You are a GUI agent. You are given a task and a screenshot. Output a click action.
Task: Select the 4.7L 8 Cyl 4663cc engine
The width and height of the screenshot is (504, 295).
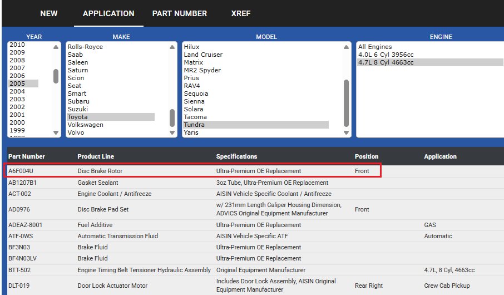click(x=431, y=62)
